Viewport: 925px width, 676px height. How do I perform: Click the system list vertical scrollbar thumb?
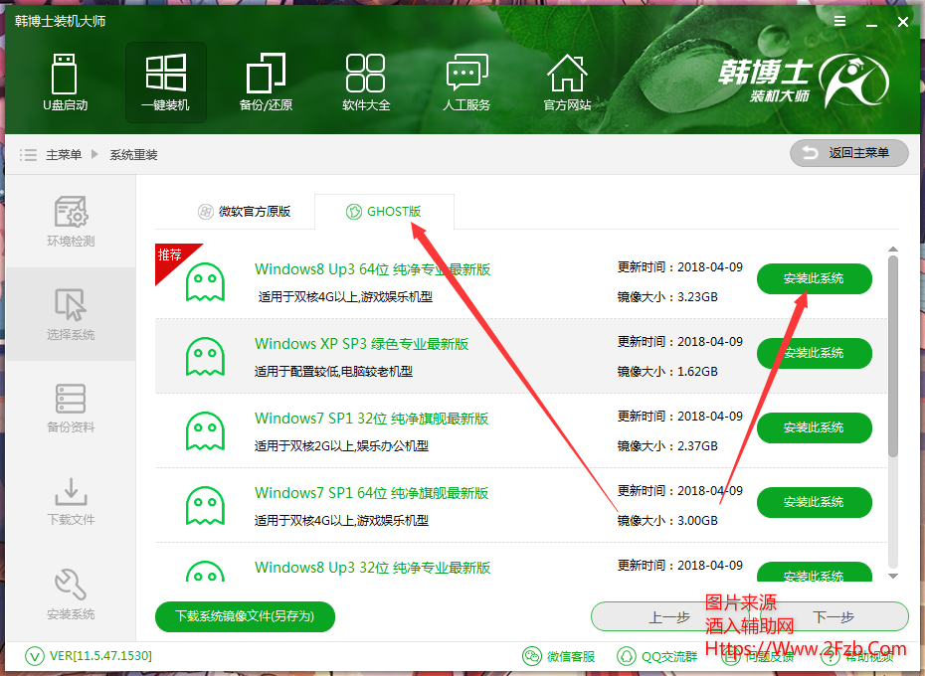[x=893, y=356]
